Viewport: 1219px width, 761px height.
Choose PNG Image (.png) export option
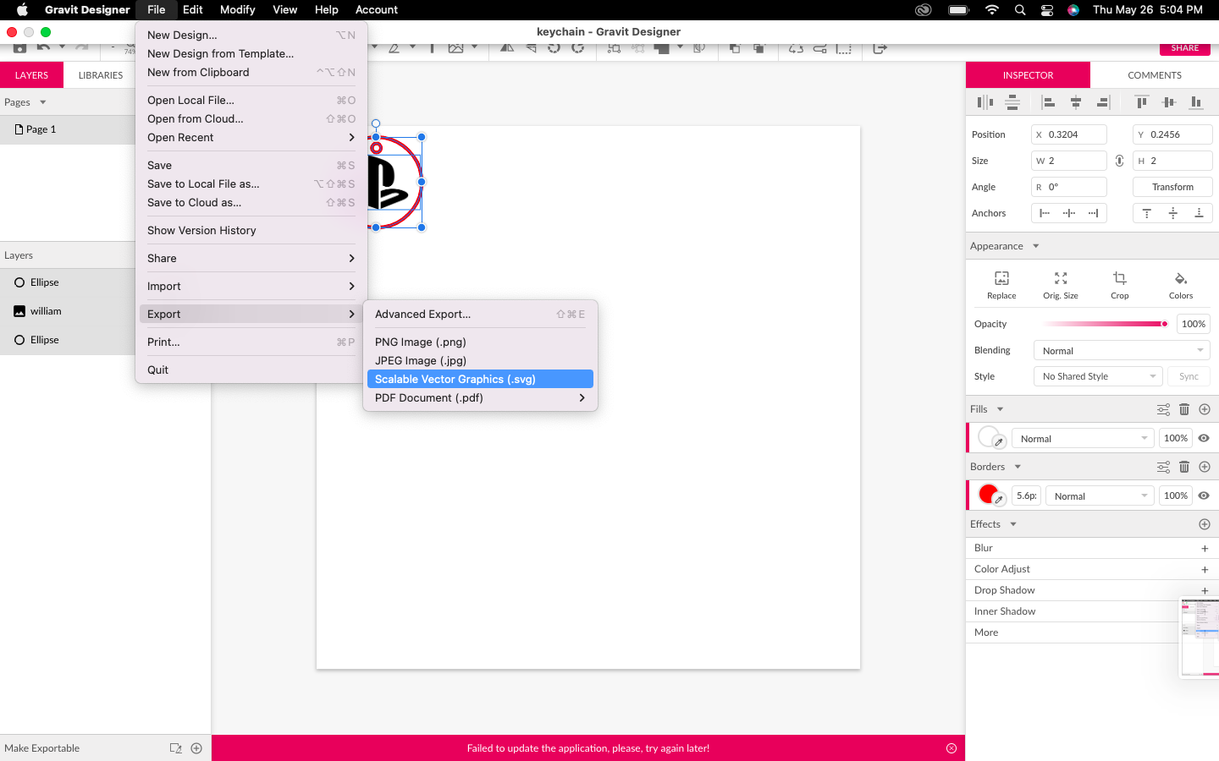(x=480, y=342)
